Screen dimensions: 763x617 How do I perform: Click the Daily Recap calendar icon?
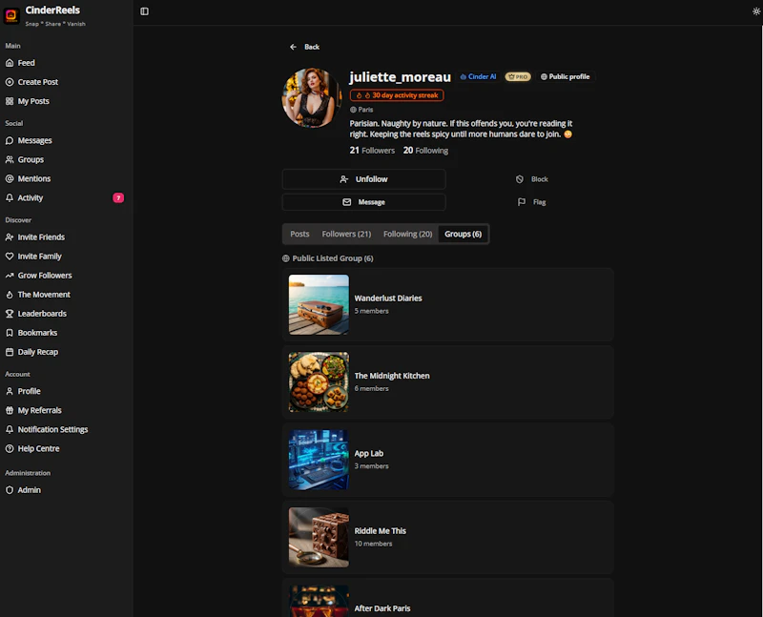click(x=10, y=352)
